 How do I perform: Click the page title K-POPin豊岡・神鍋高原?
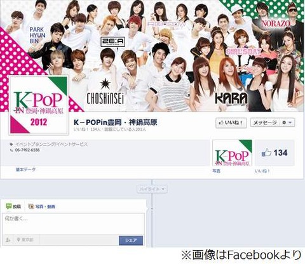click(x=116, y=122)
